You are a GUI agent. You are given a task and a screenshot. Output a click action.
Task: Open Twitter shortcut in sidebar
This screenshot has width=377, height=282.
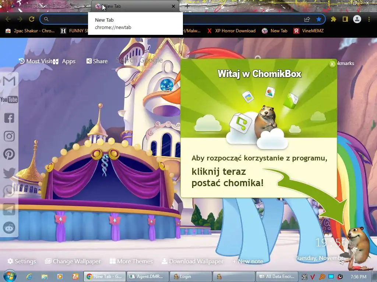click(9, 173)
